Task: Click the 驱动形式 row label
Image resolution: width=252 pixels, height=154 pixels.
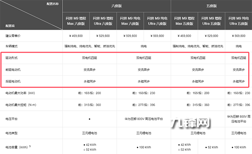Action: [x=12, y=58]
